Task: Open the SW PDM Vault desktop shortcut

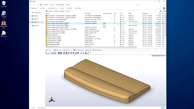Action: click(x=4, y=15)
